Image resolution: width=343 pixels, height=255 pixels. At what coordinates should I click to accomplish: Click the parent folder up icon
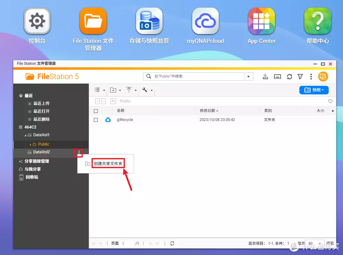pyautogui.click(x=113, y=101)
